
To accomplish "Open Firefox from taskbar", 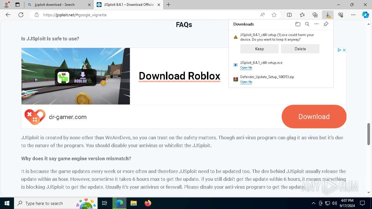I will point(148,203).
